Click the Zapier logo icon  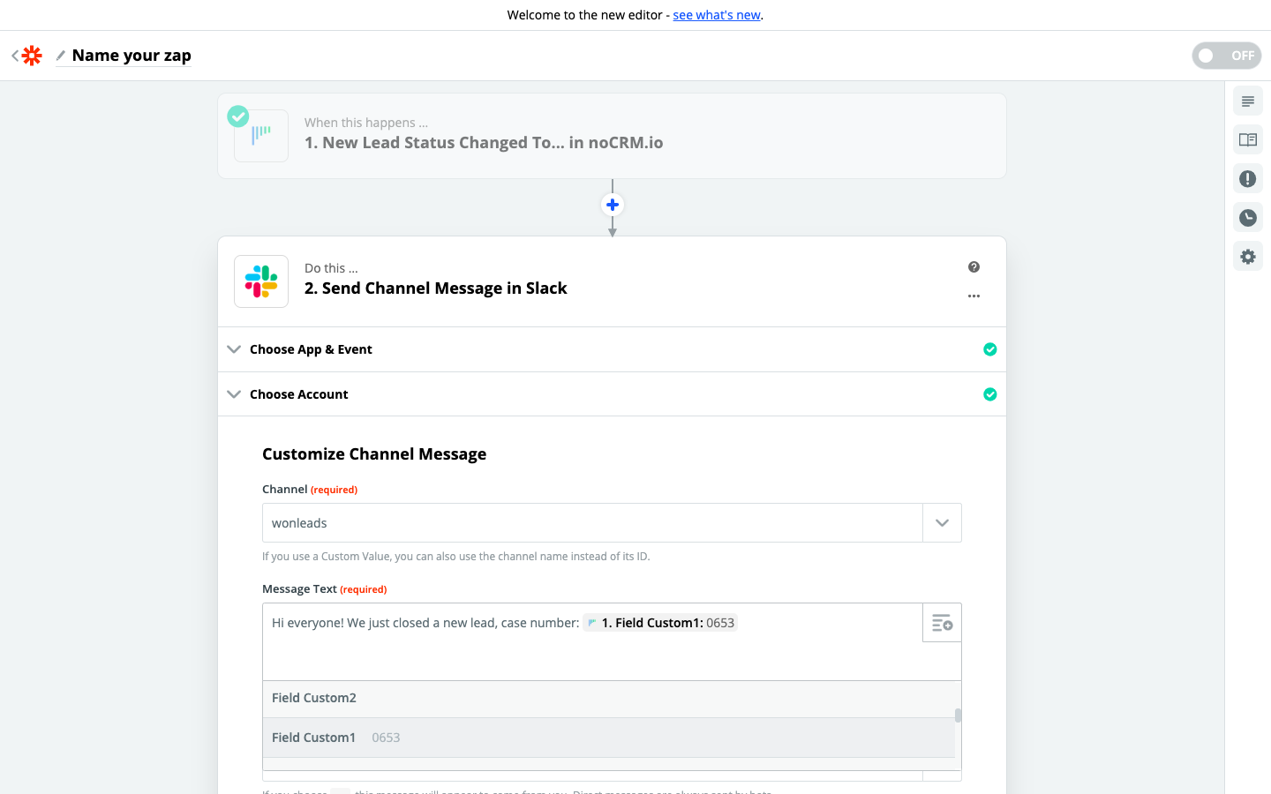point(32,56)
